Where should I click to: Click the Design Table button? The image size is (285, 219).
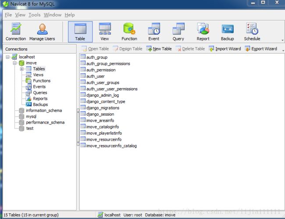[x=128, y=49]
